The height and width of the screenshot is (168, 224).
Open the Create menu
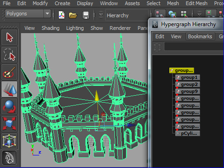(x=63, y=3)
